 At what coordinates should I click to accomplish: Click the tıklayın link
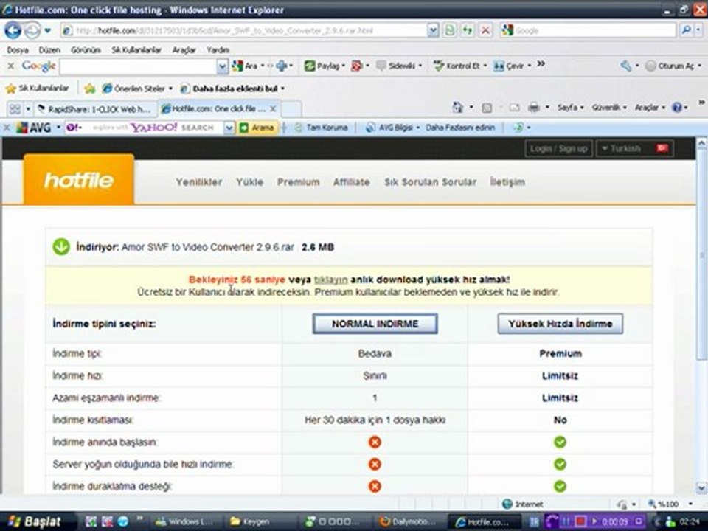[330, 280]
